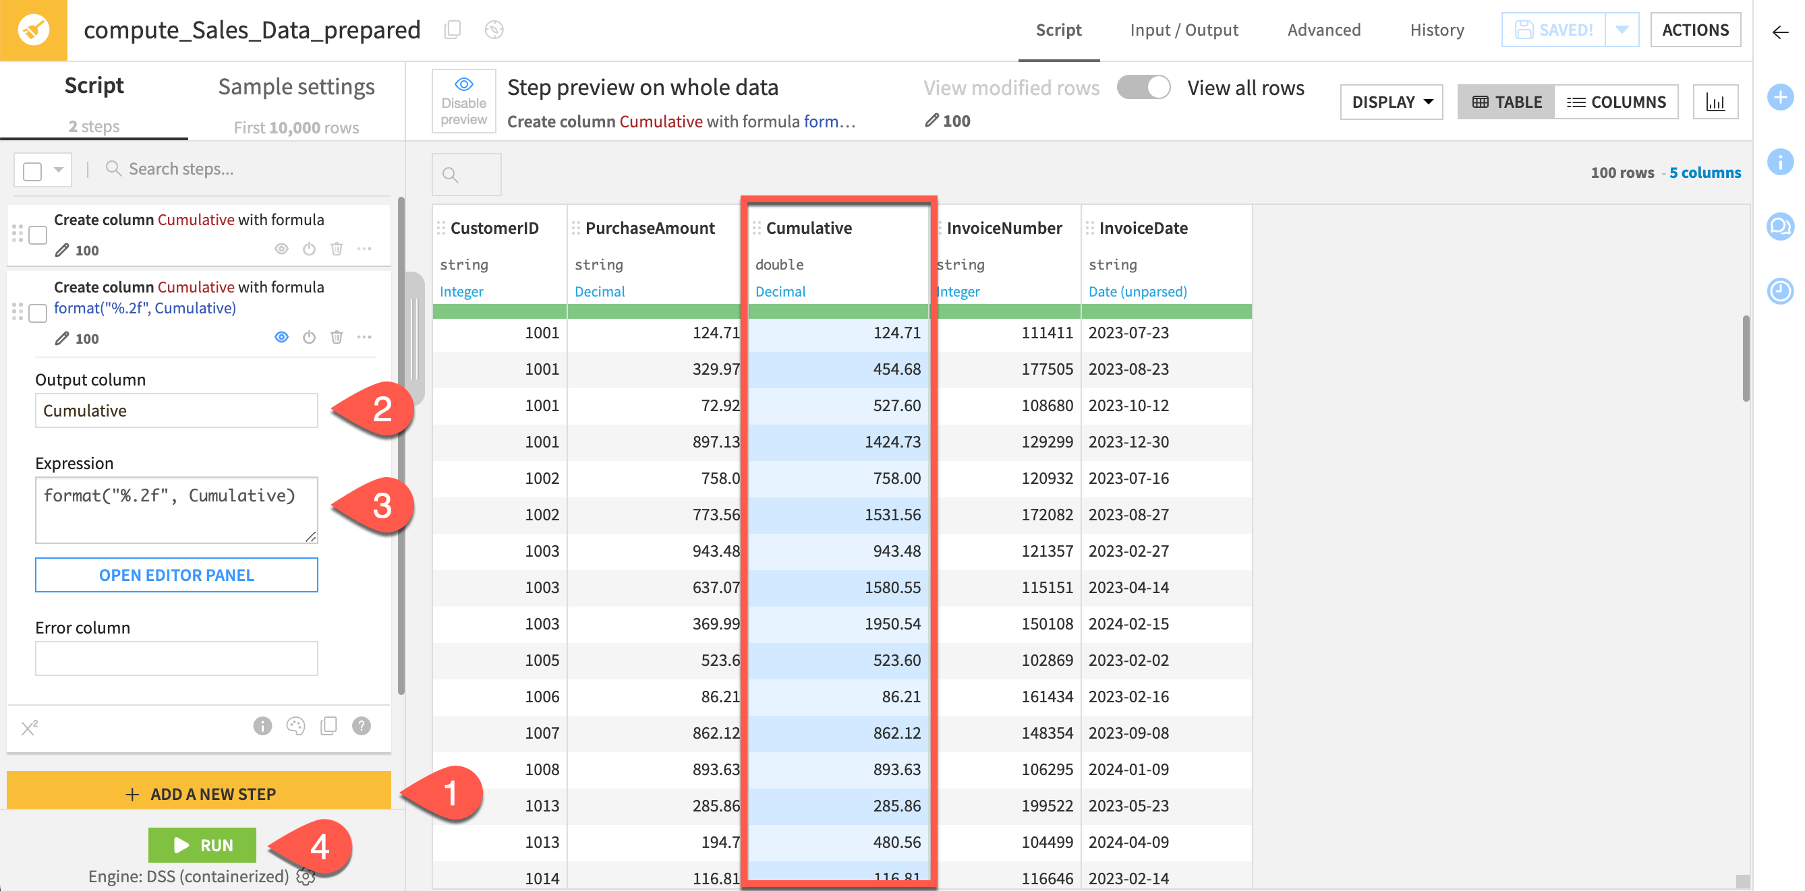Open engine settings gear icon

pyautogui.click(x=305, y=876)
